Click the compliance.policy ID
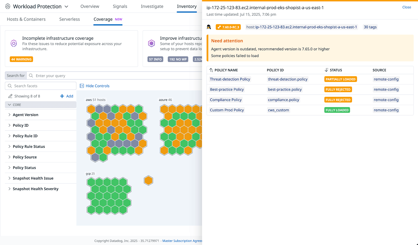 click(x=283, y=100)
